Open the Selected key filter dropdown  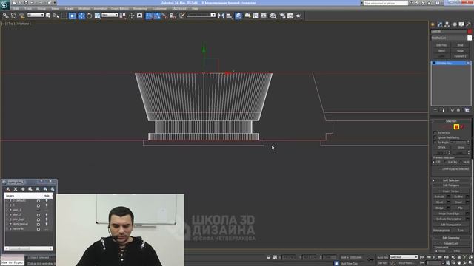404,257
